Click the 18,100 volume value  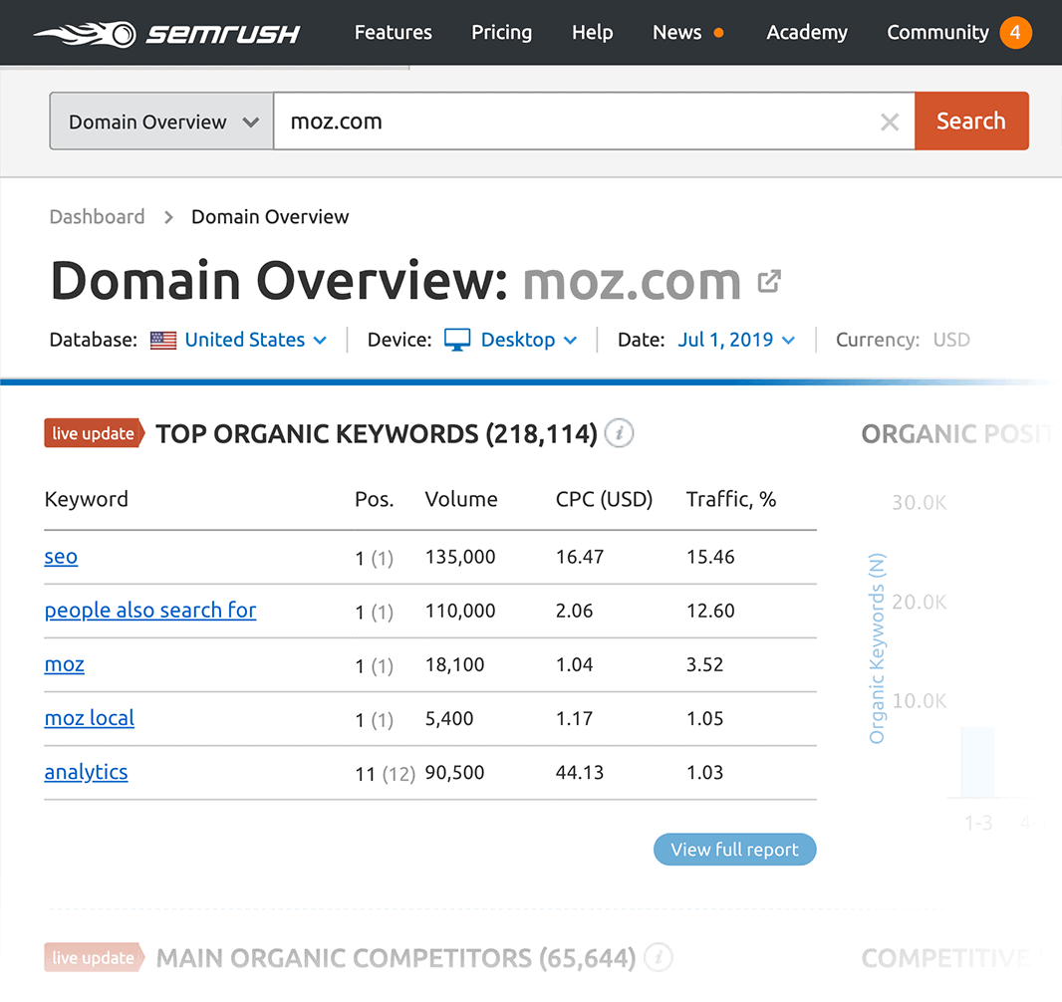pos(454,664)
